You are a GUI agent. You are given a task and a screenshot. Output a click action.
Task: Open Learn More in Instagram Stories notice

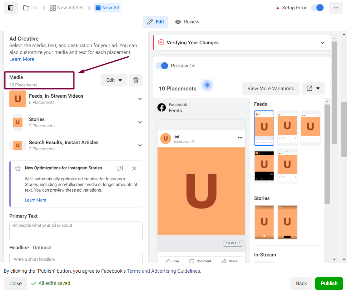coord(35,200)
